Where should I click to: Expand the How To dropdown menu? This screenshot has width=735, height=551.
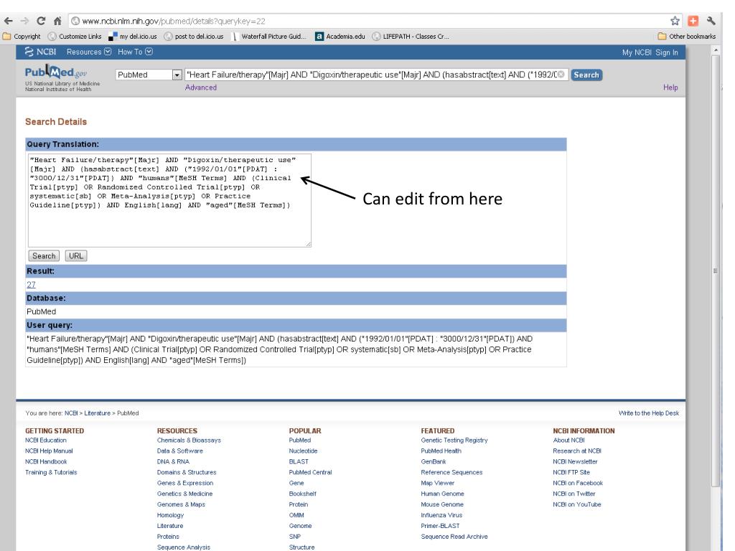point(135,52)
